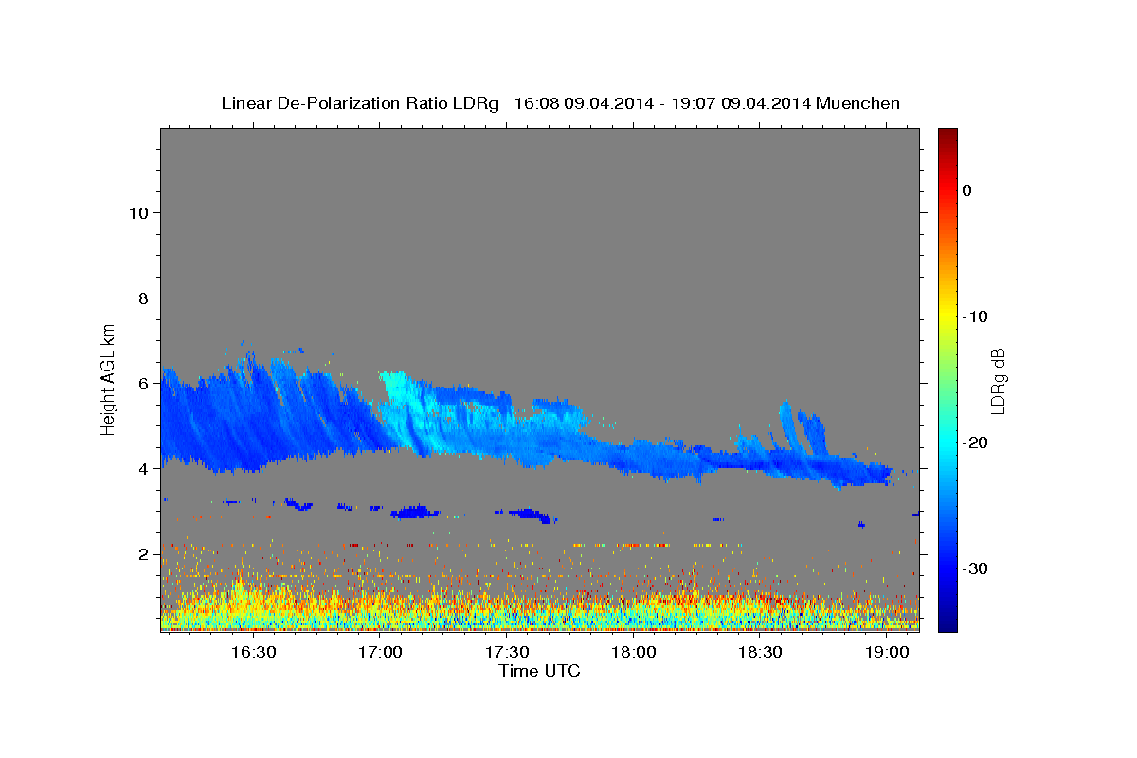Click the height tick label 6
This screenshot has height=758, width=1137.
click(x=145, y=384)
